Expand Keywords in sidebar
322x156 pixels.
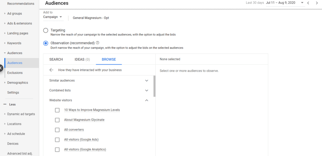click(5, 43)
